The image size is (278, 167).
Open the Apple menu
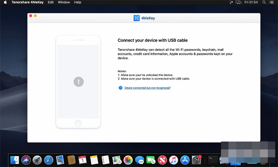click(5, 2)
